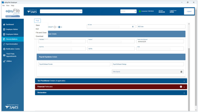199x112 pixels.
Task: Open the employer selection dropdown in header
Action: tap(81, 11)
